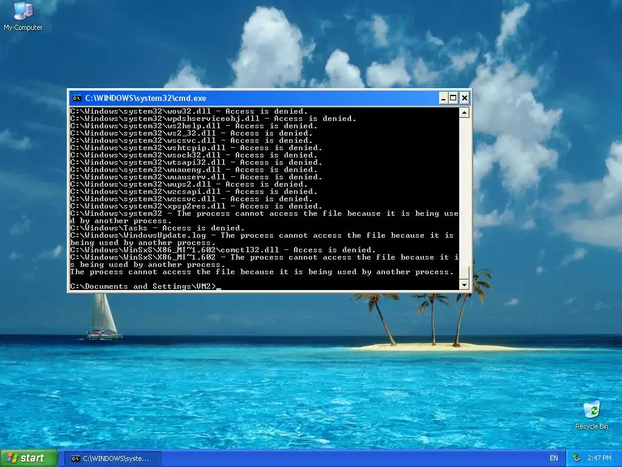The image size is (622, 467).
Task: Click the scrollbar down arrow in cmd
Action: tap(464, 285)
